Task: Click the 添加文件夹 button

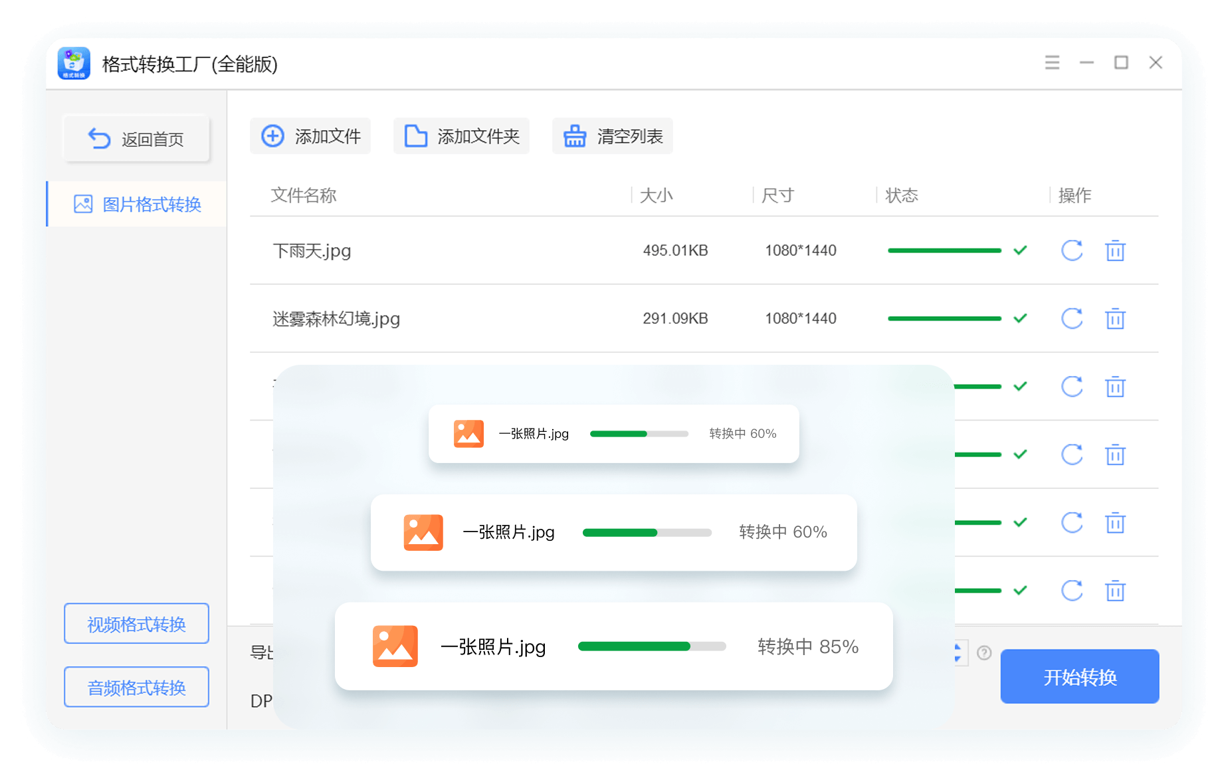Action: click(461, 136)
